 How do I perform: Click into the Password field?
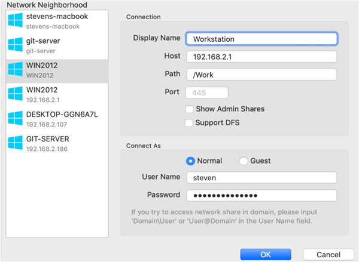[x=261, y=196]
